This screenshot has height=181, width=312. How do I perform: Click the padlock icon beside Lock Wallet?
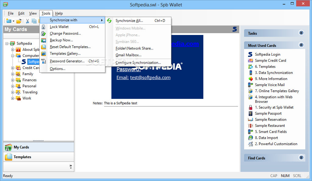point(44,27)
